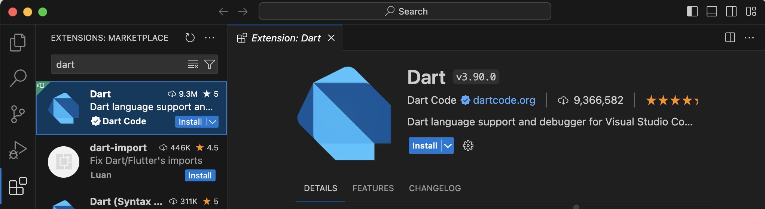Refresh the extensions marketplace list
The image size is (765, 209).
pos(190,38)
